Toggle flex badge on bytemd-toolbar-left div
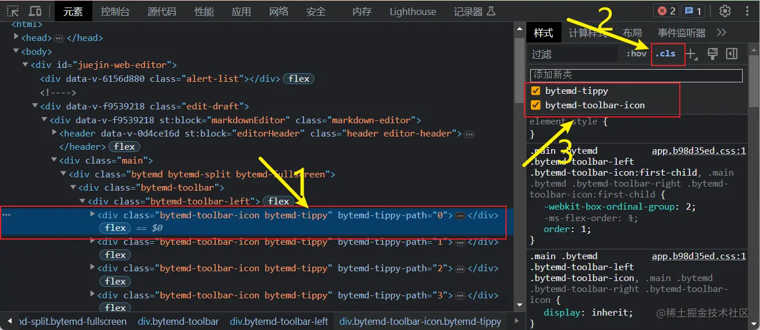The width and height of the screenshot is (760, 330). click(x=278, y=202)
